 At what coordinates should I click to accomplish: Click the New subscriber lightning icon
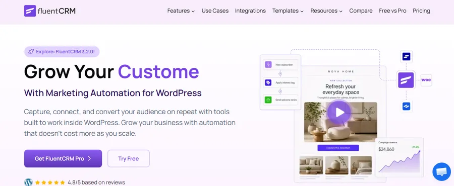(x=268, y=64)
